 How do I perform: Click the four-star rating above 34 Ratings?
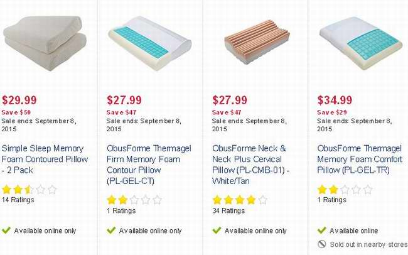240,200
